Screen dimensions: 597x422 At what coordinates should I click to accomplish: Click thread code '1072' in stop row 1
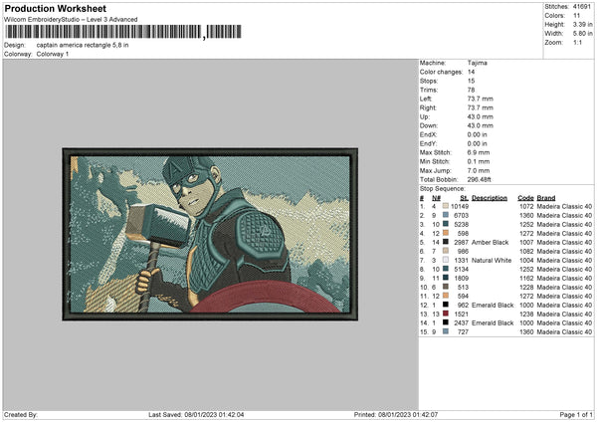click(526, 206)
